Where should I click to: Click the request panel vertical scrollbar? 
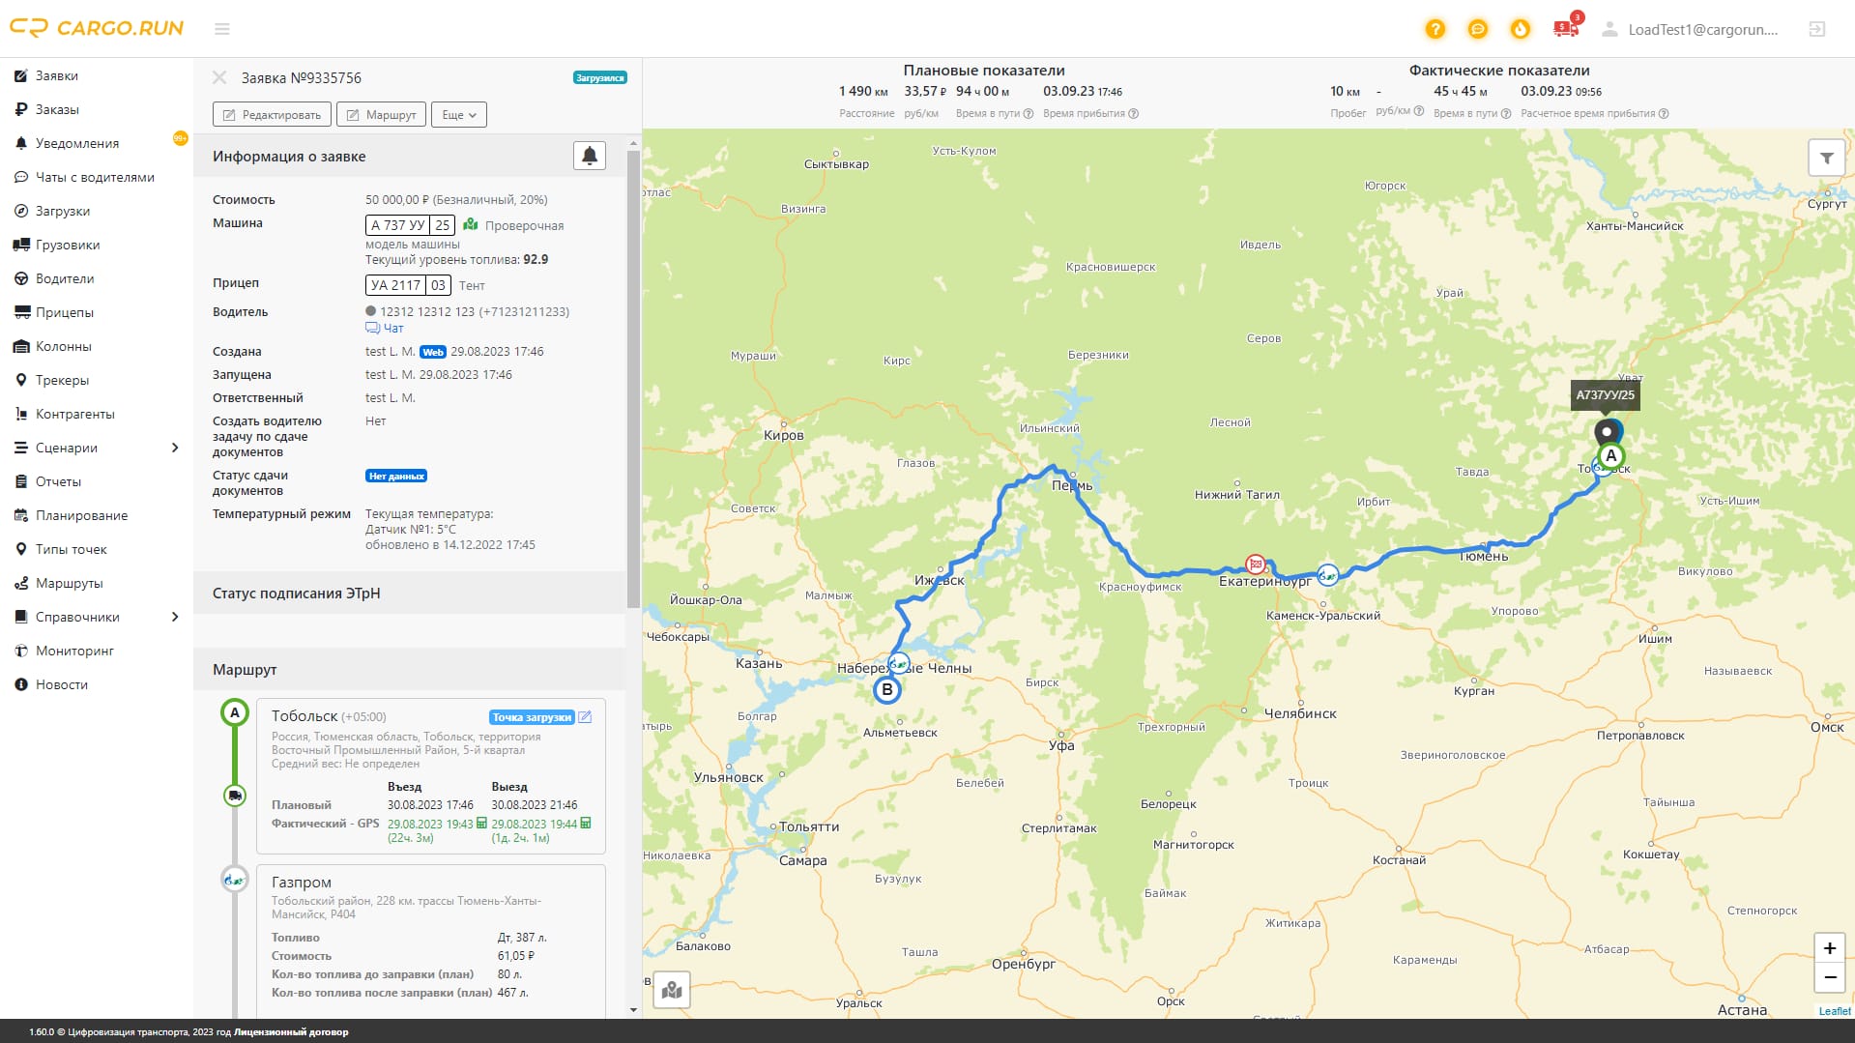[x=633, y=377]
